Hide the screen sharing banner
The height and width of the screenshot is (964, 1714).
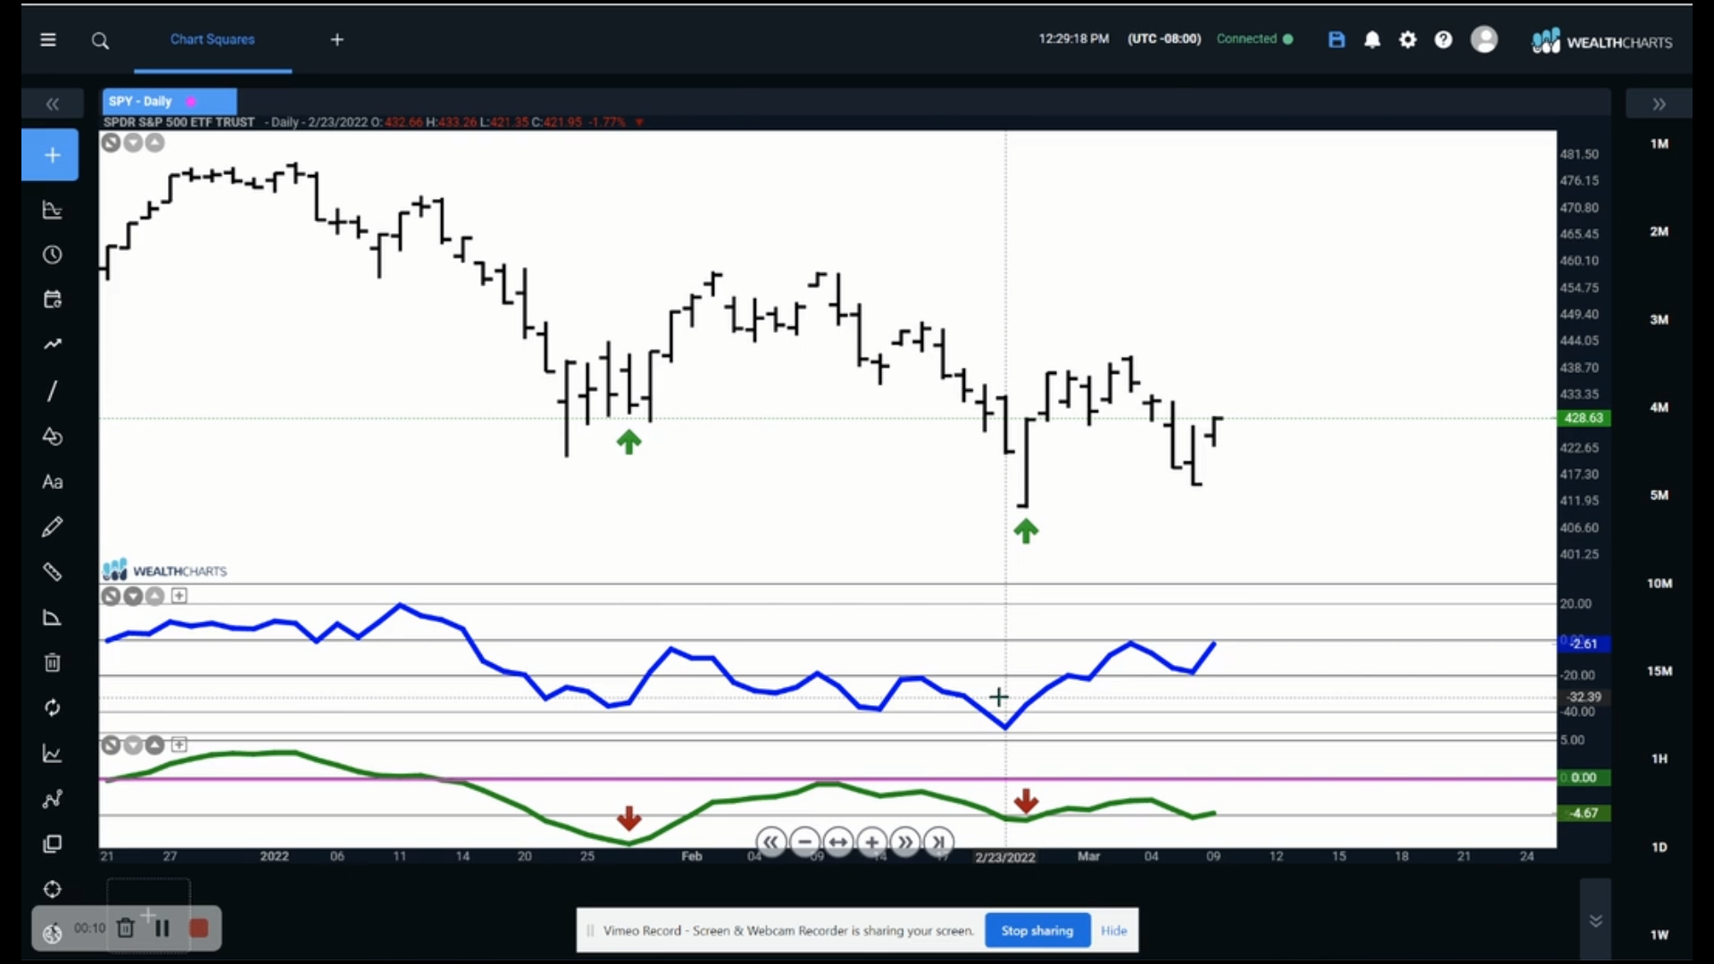[1113, 930]
